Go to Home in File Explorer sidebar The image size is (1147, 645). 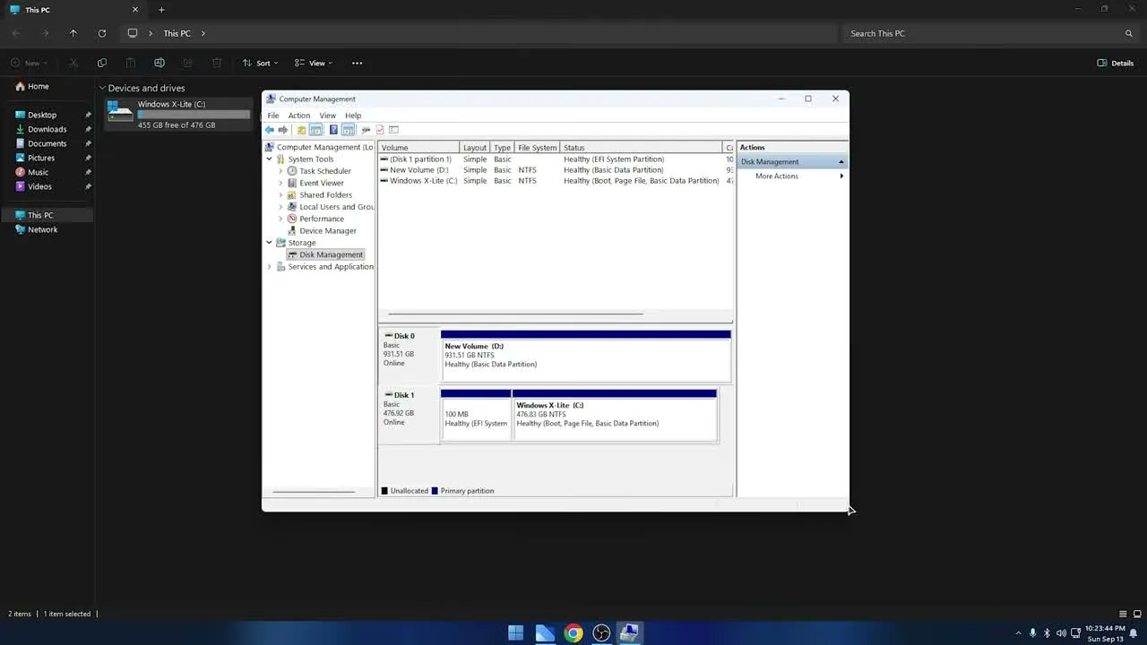click(x=38, y=87)
